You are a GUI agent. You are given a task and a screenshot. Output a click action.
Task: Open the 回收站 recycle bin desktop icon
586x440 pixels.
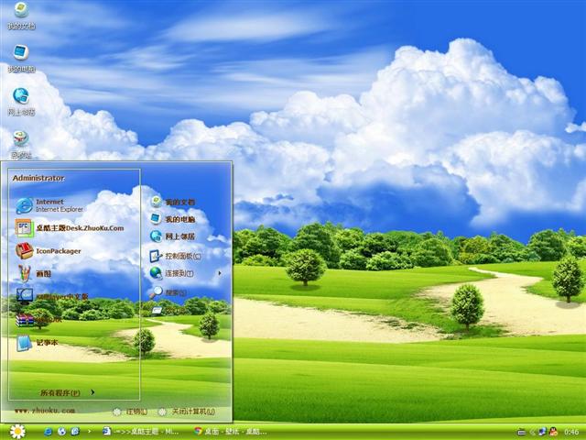(21, 145)
